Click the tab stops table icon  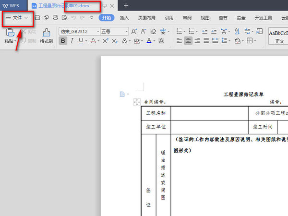[259, 31]
